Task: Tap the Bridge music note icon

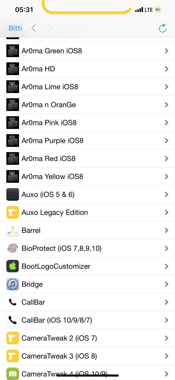Action: point(13,284)
